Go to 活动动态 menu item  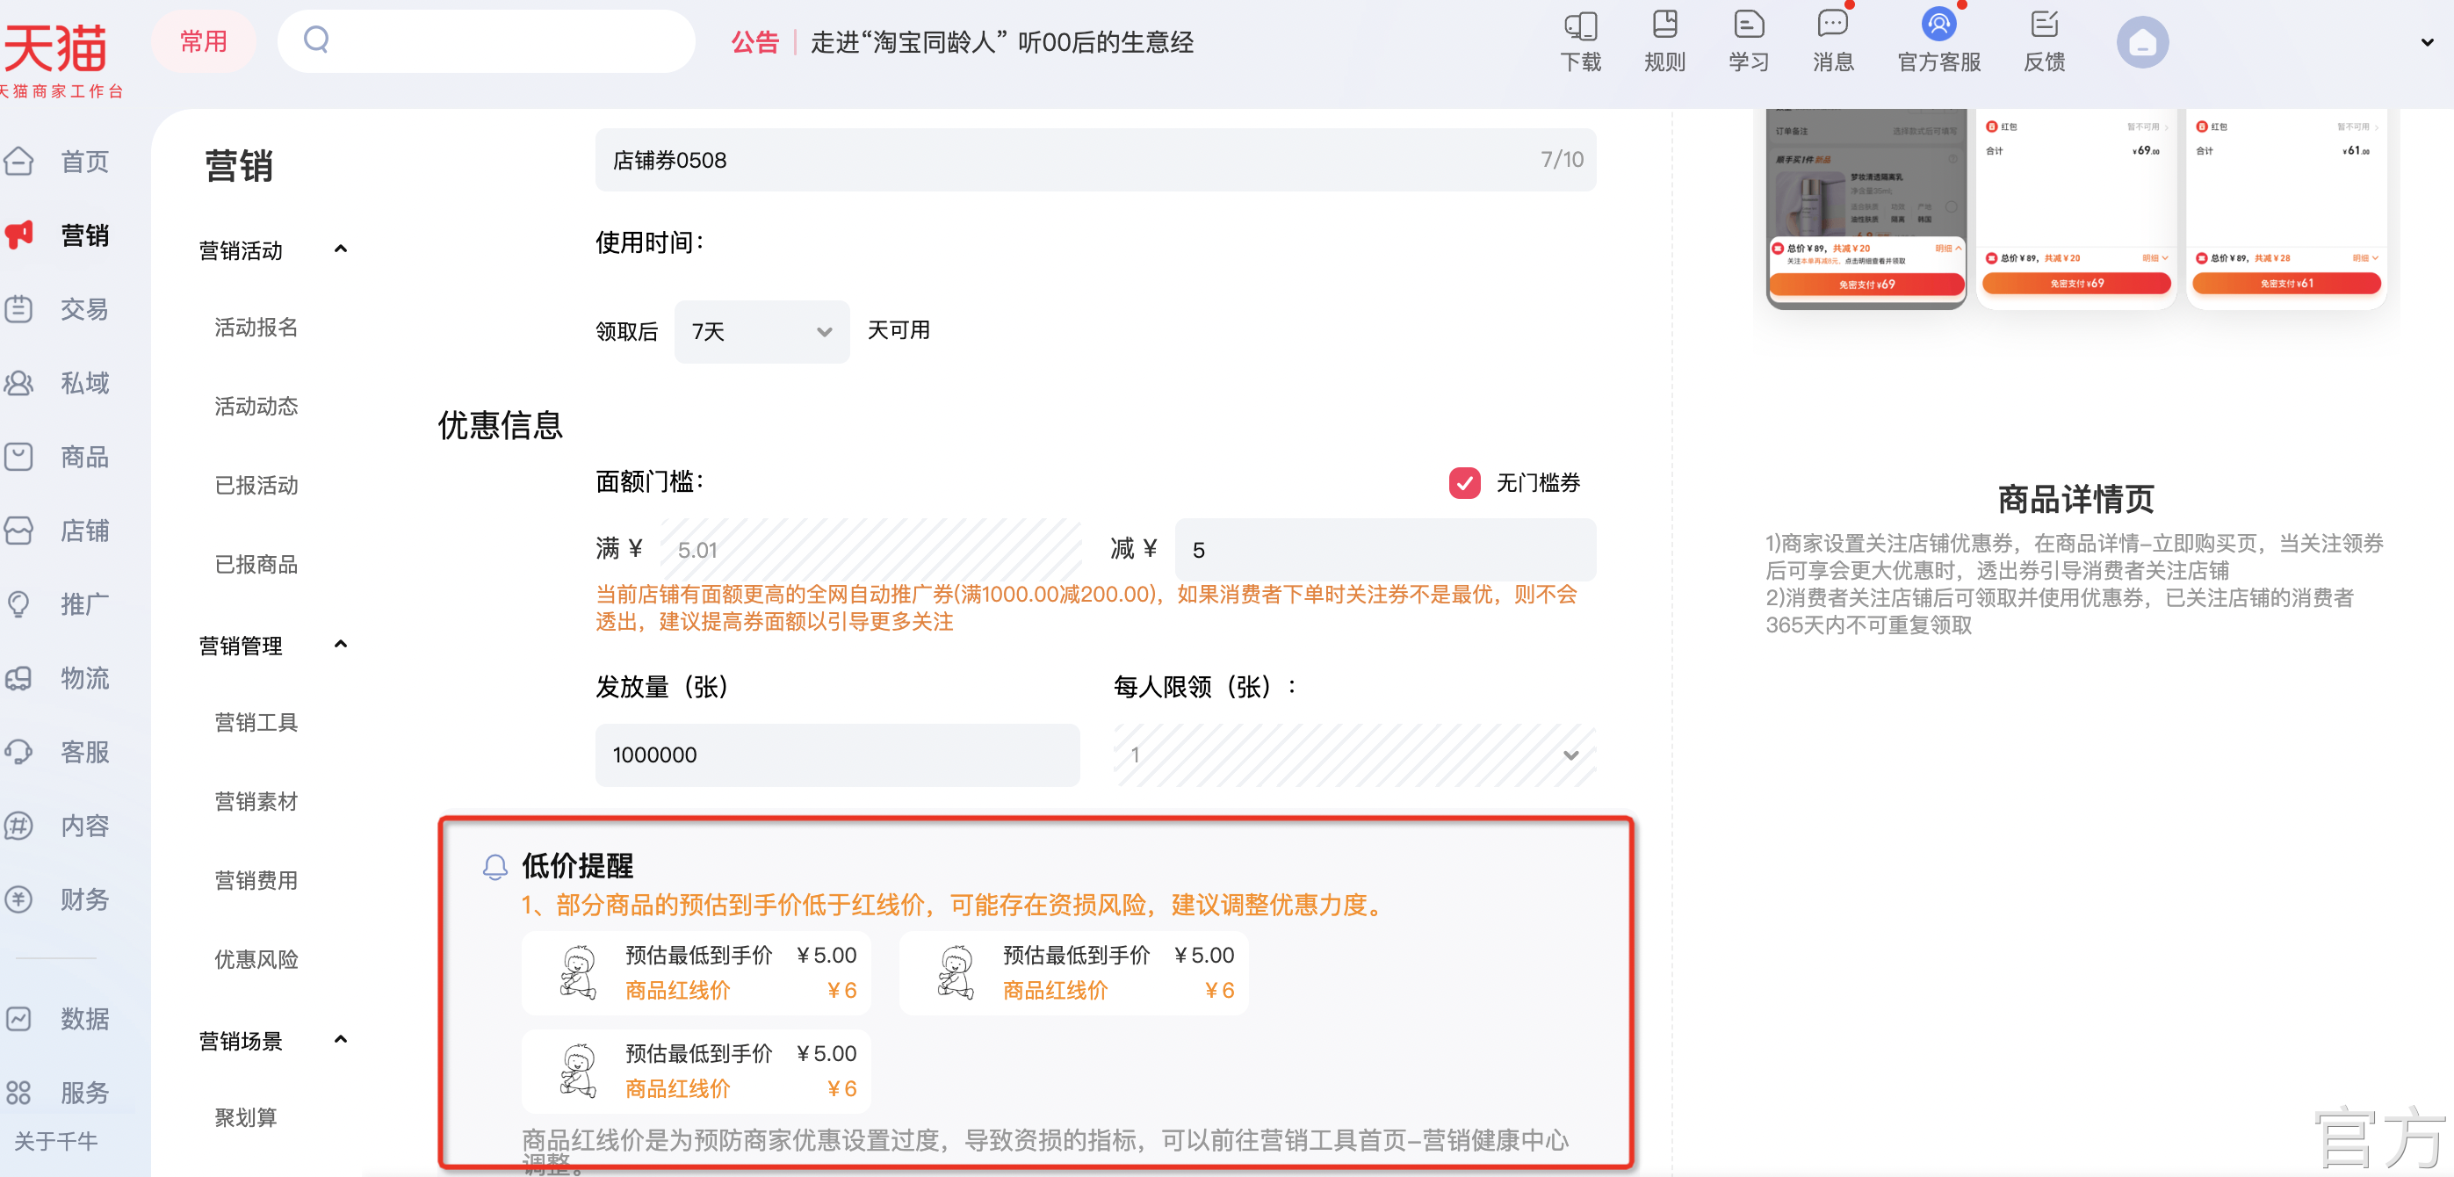tap(256, 406)
